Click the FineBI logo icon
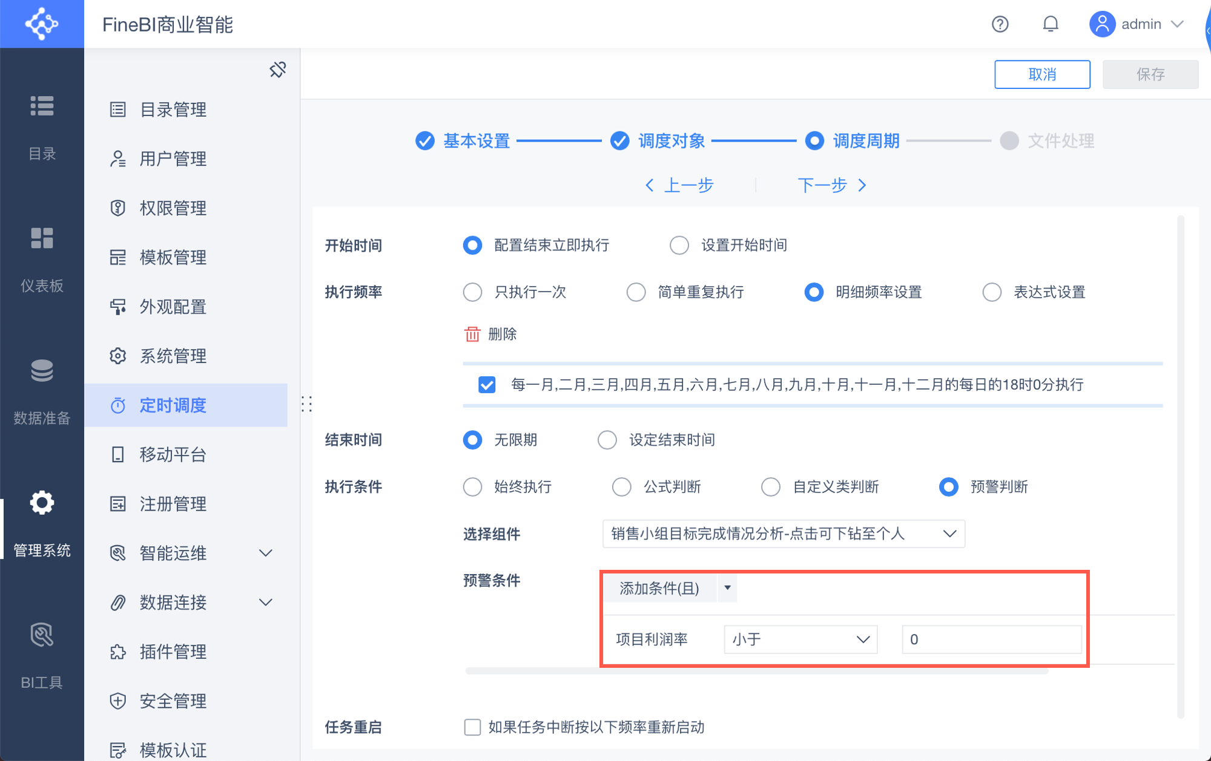 [42, 24]
